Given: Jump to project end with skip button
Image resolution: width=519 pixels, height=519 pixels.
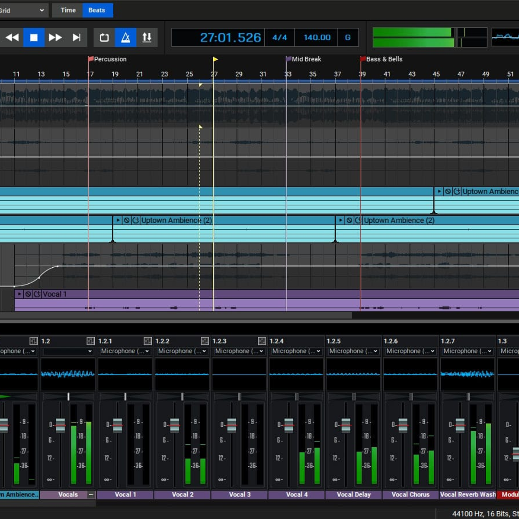Looking at the screenshot, I should tap(77, 38).
